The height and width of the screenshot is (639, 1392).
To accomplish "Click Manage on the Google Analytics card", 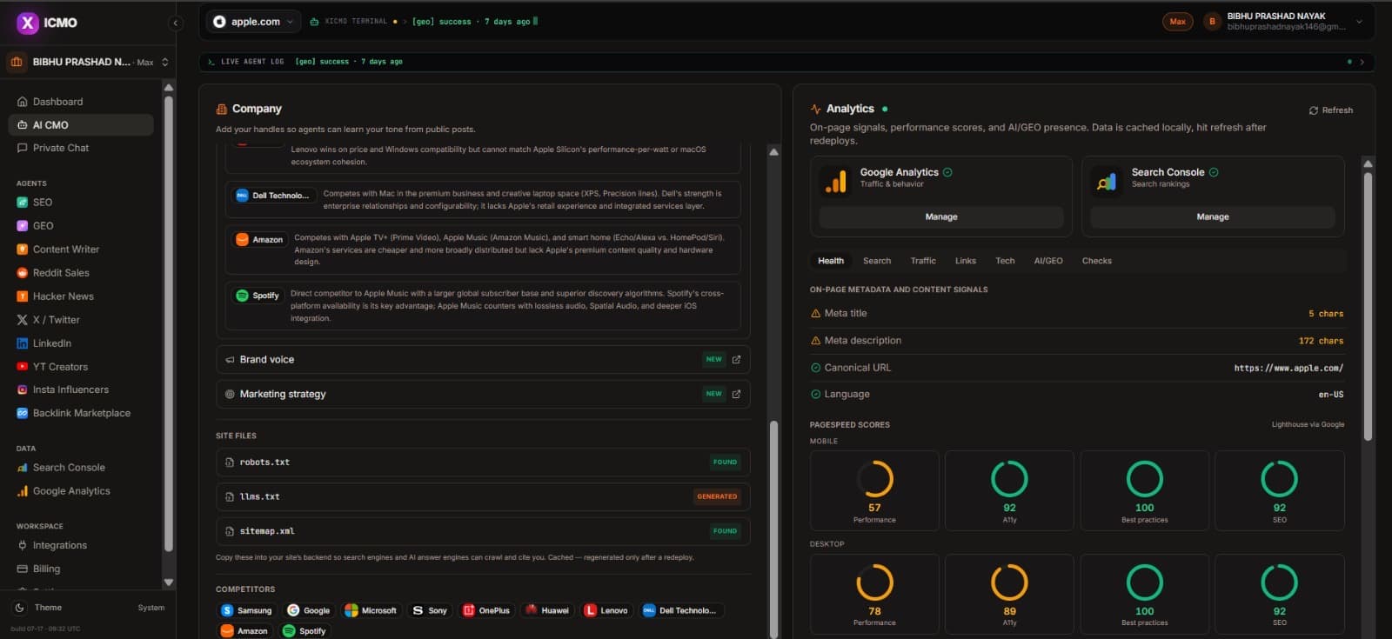I will tap(941, 217).
